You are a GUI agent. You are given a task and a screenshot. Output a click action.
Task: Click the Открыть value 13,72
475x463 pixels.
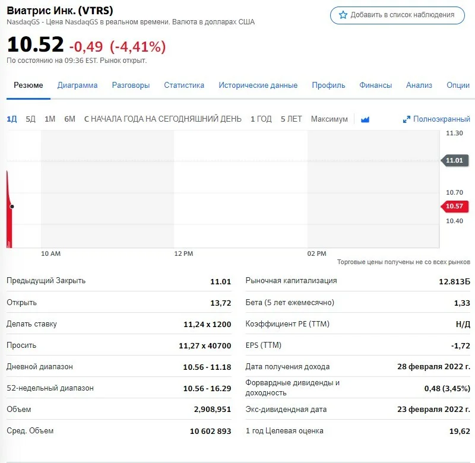(220, 303)
